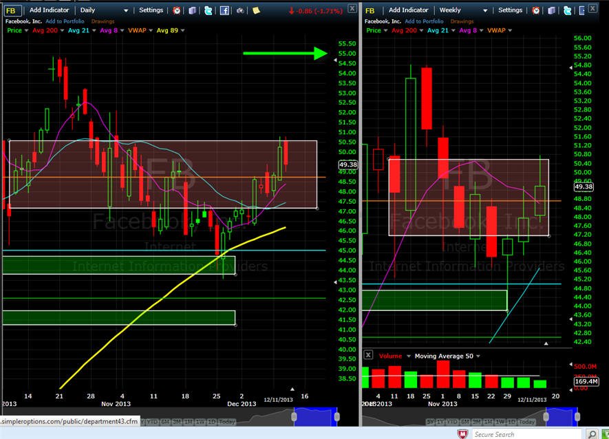This screenshot has width=609, height=439.
Task: Close the Volume indicator panel with its X
Action: point(368,354)
